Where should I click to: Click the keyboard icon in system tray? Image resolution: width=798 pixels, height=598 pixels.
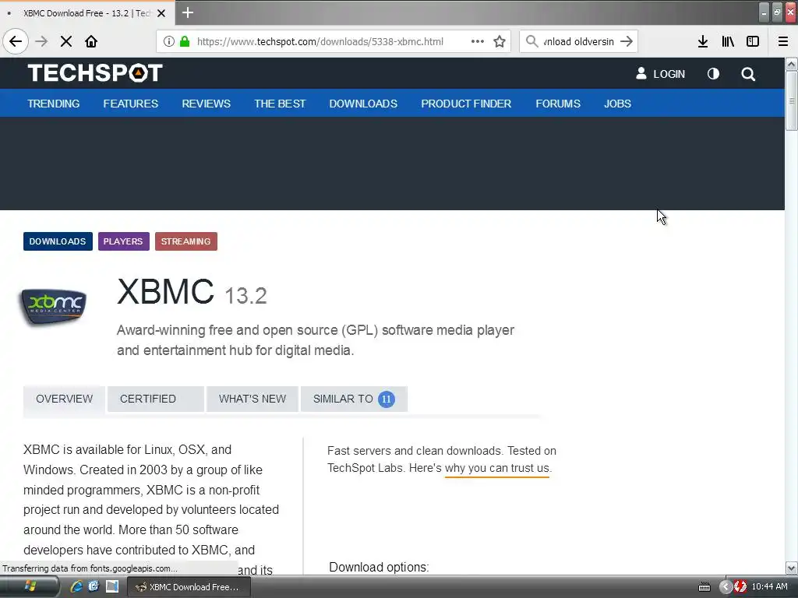pos(704,587)
